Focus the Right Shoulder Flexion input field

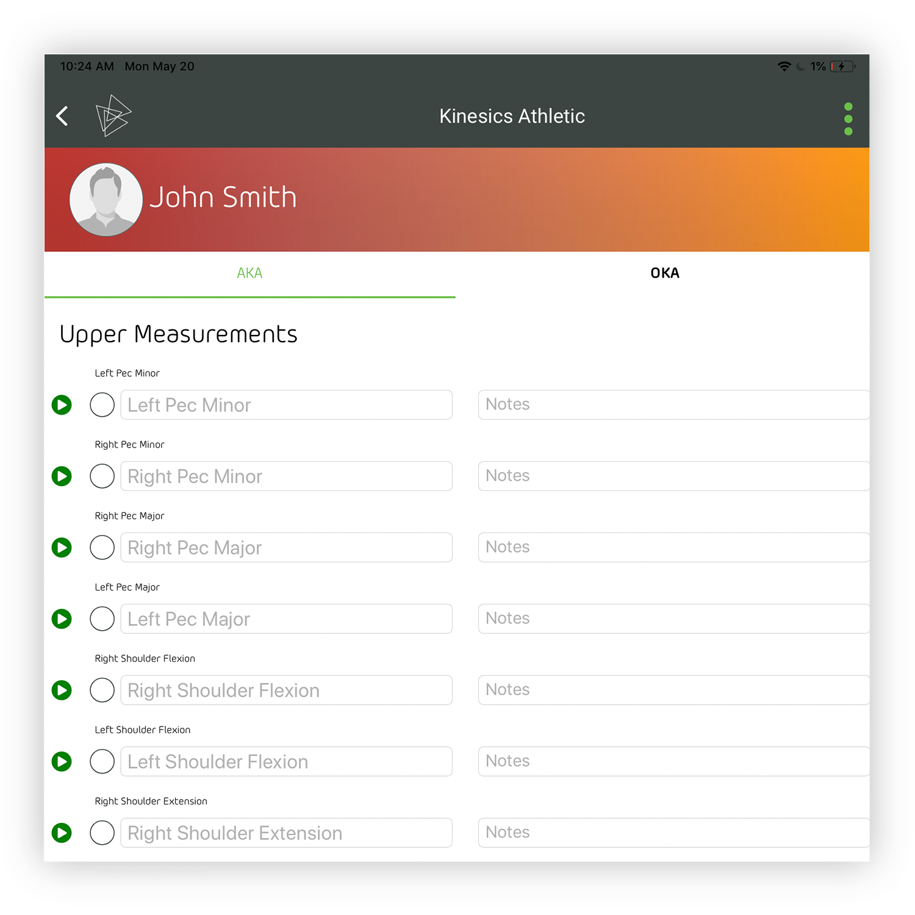pos(286,690)
